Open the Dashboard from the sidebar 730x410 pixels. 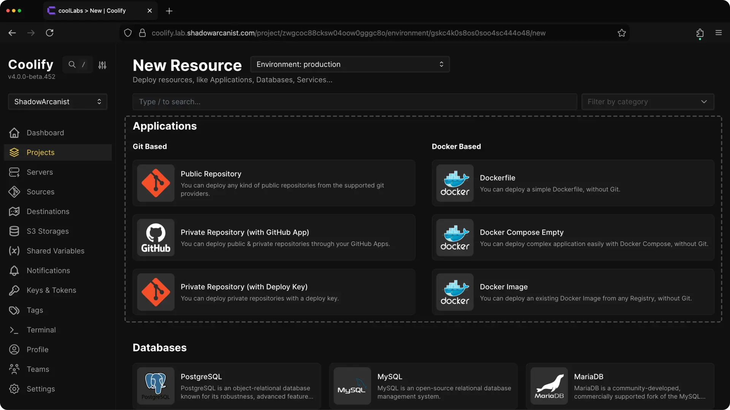(x=45, y=132)
